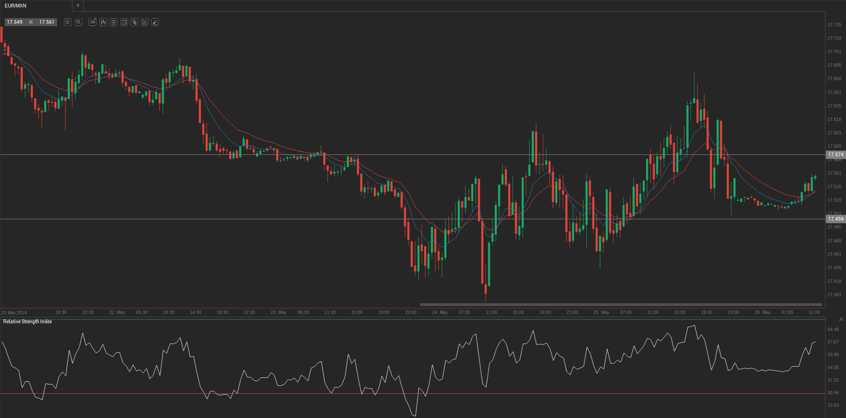Close the Relative Strength Index panel
This screenshot has height=418, width=846.
pos(841,320)
